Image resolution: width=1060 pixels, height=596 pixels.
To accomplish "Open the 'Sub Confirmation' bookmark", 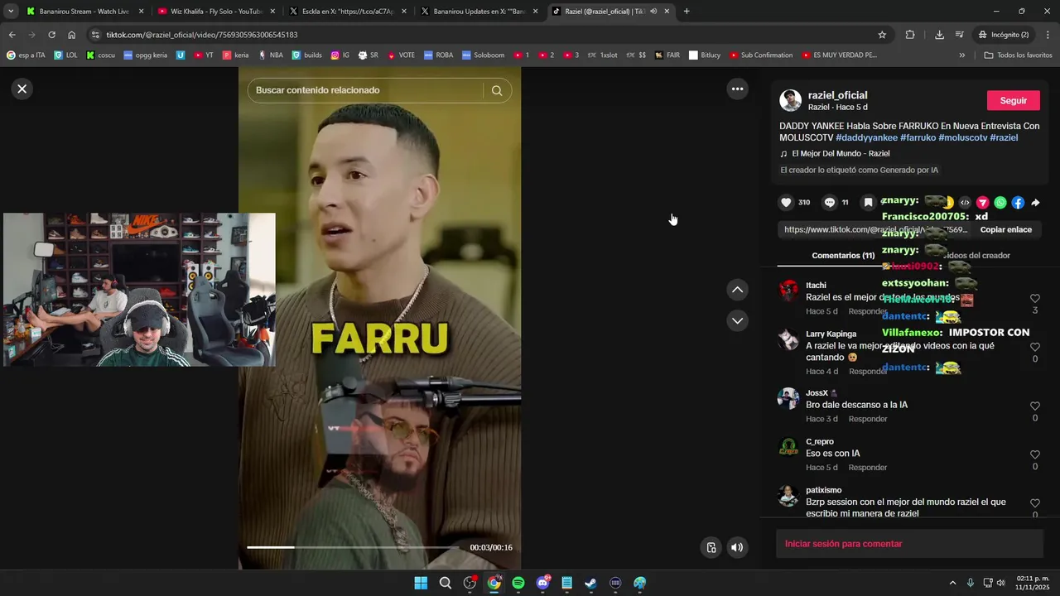I will tap(761, 55).
